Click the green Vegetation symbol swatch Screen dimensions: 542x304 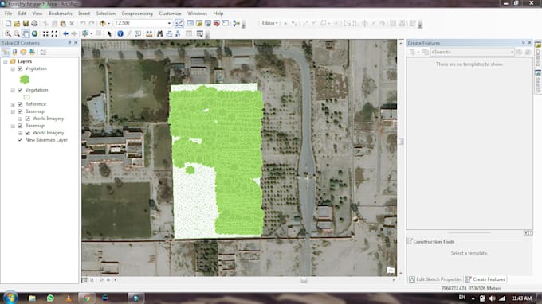25,80
